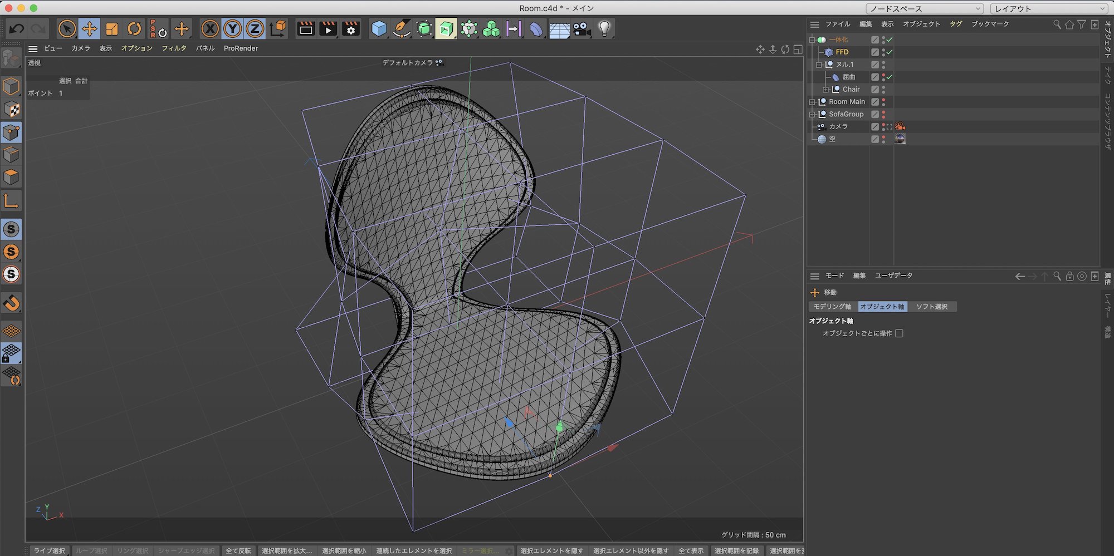1114x556 pixels.
Task: Switch to the ソフト選択 tab
Action: (932, 307)
